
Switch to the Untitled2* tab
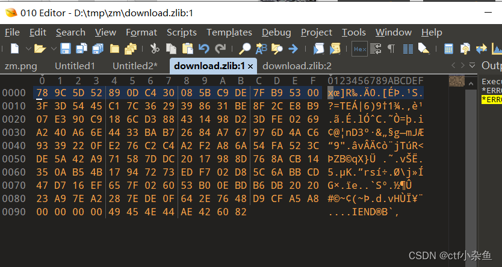[135, 66]
